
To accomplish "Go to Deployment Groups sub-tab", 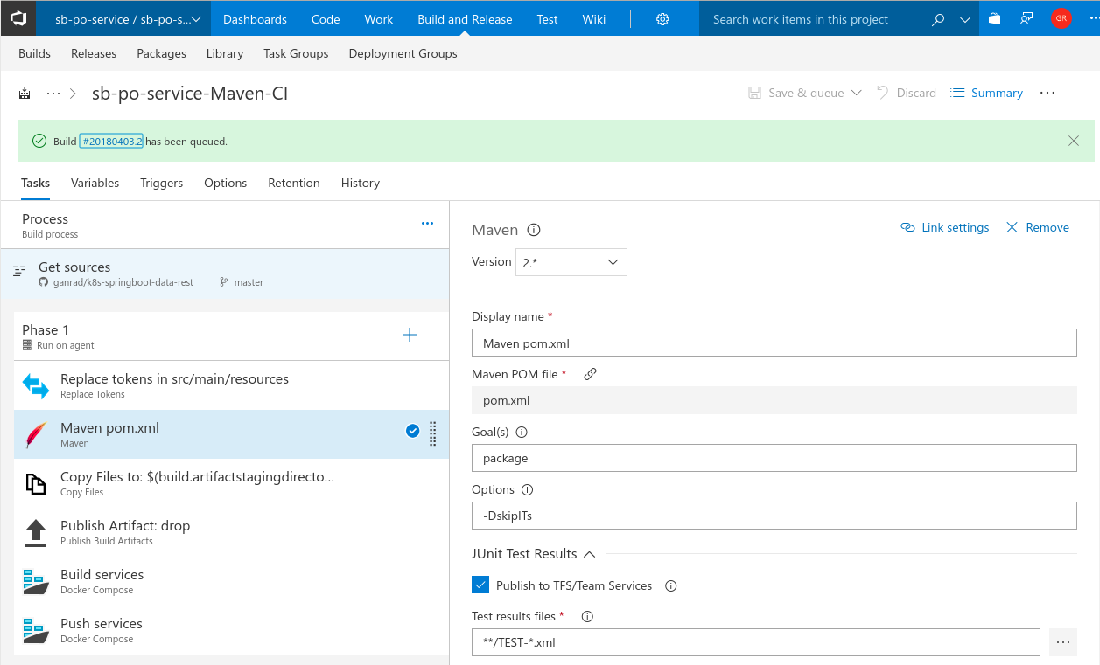I will [x=403, y=53].
